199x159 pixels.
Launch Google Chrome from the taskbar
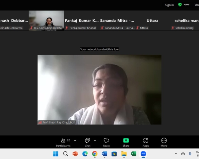[x=95, y=154]
